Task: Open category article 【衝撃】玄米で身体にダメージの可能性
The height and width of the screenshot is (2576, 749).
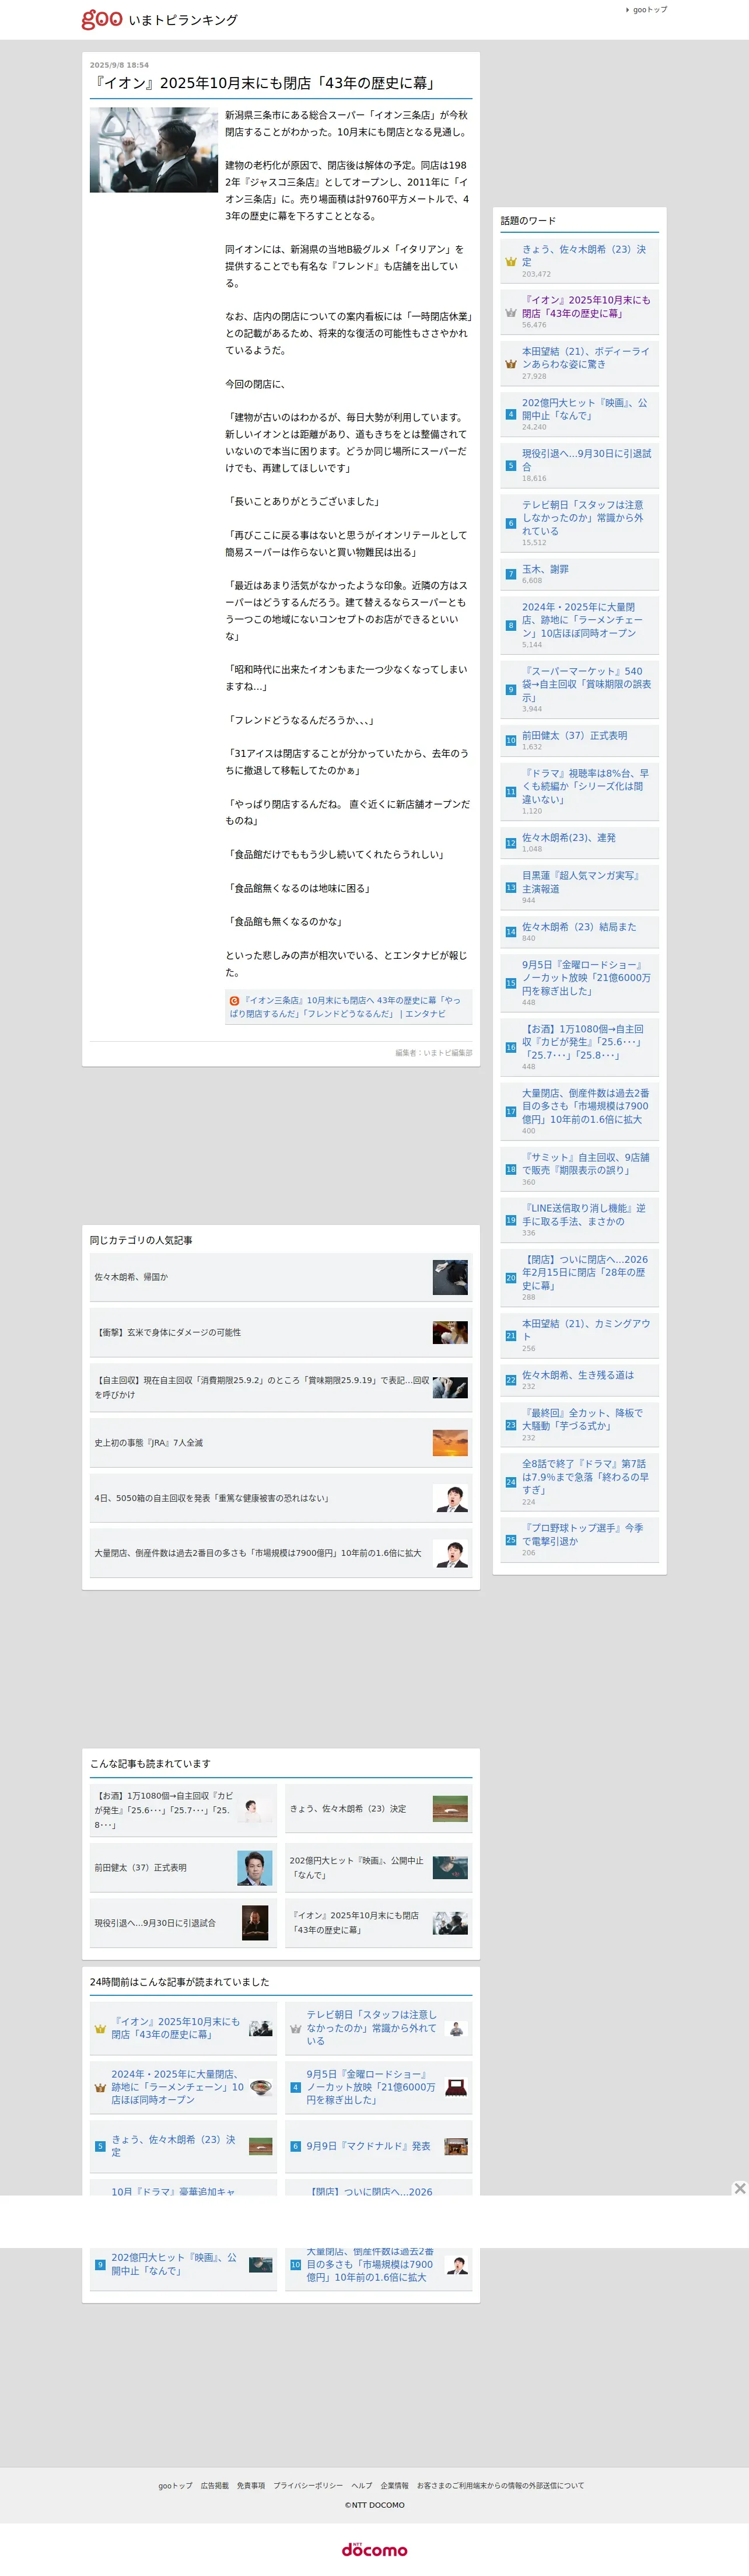Action: coord(281,1332)
